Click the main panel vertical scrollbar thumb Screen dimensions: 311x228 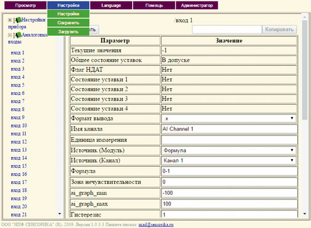[305, 70]
